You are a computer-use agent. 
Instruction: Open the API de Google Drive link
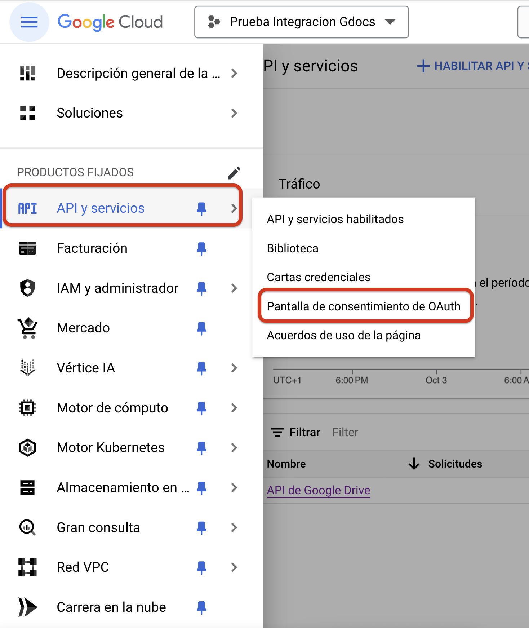click(319, 490)
